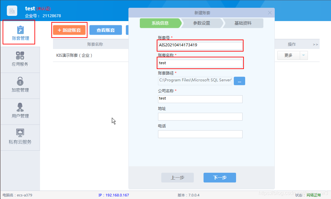The width and height of the screenshot is (331, 199).
Task: Click the 账套号 input field
Action: coord(200,46)
